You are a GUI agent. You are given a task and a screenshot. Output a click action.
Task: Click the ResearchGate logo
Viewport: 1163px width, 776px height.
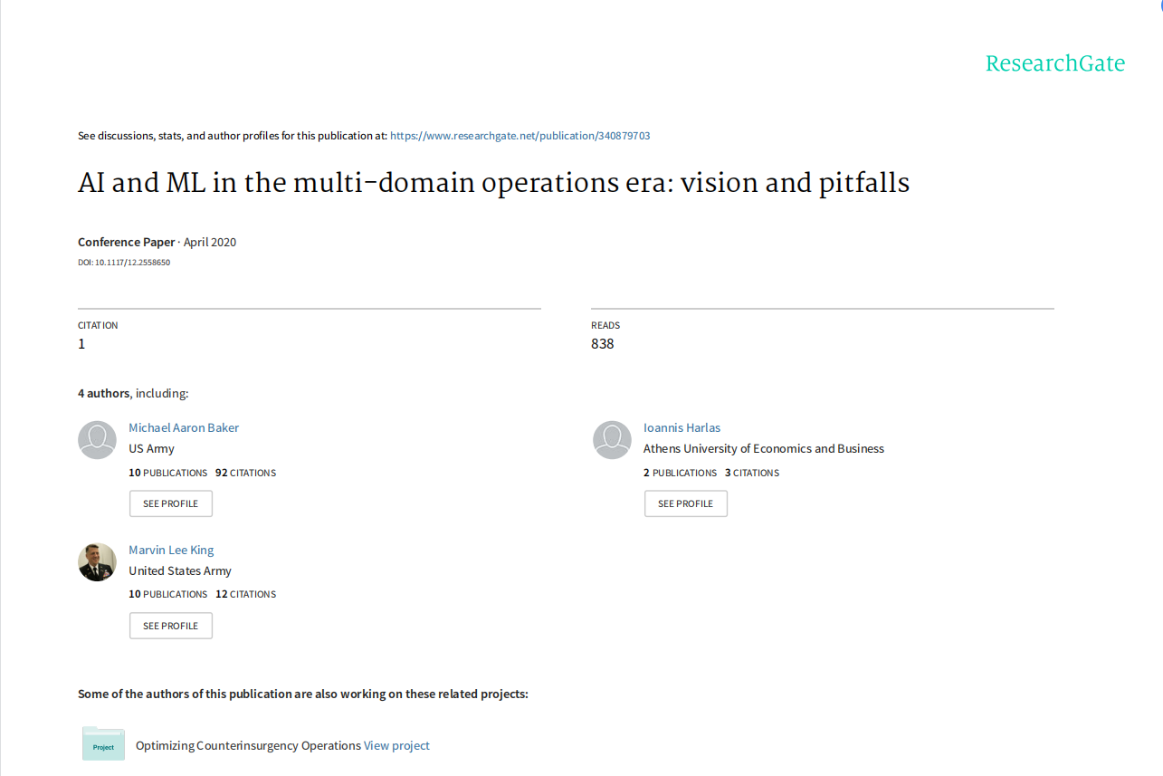[1055, 63]
